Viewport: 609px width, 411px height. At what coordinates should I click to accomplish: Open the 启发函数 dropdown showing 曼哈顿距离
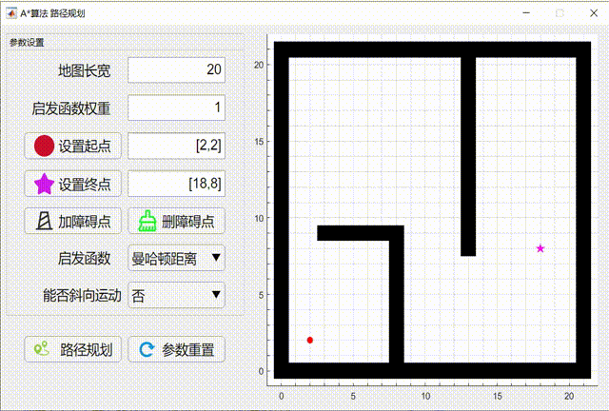(x=176, y=258)
